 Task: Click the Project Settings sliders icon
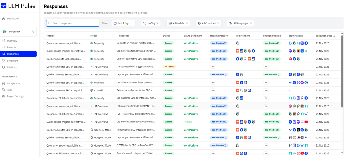(4, 96)
